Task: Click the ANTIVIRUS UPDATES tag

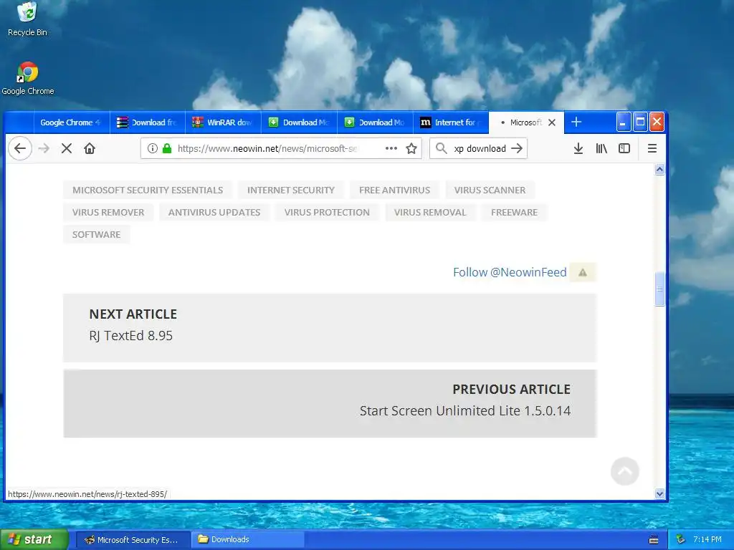Action: click(214, 212)
